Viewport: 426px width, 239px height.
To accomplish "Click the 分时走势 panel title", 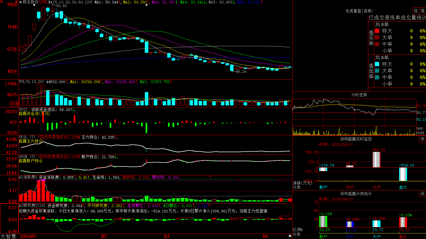I will click(x=359, y=95).
